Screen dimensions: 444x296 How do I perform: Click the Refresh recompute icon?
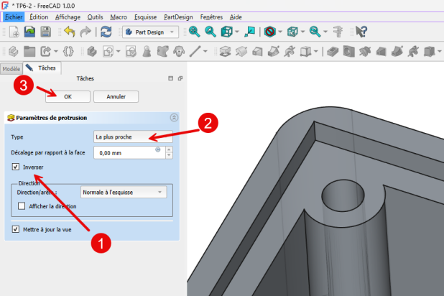(x=106, y=32)
